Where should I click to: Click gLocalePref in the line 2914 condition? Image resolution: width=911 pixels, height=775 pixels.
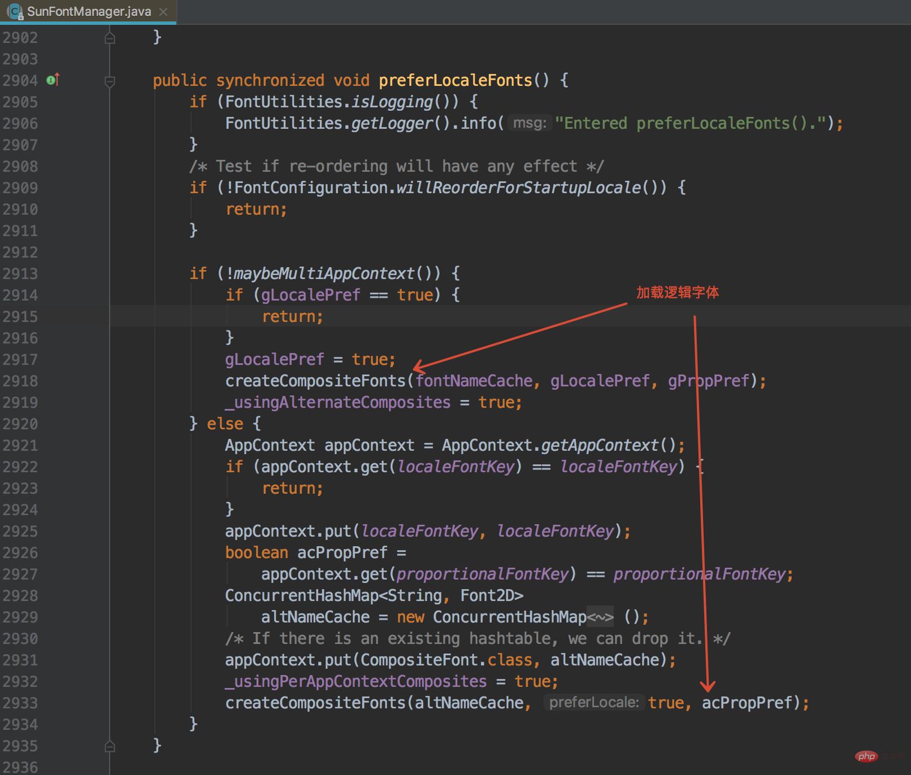pyautogui.click(x=310, y=295)
